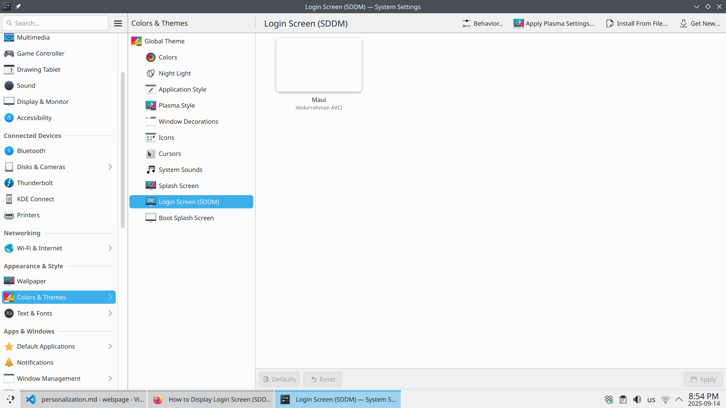Switch to VS Code personalization.md task
Viewport: 726px width, 408px height.
pyautogui.click(x=84, y=399)
